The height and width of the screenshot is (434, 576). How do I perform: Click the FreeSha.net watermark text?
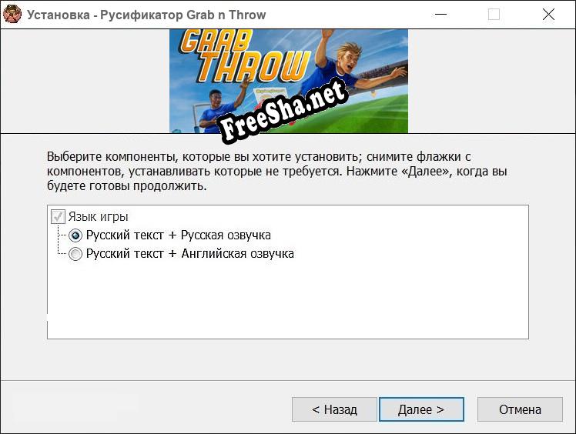tap(283, 110)
